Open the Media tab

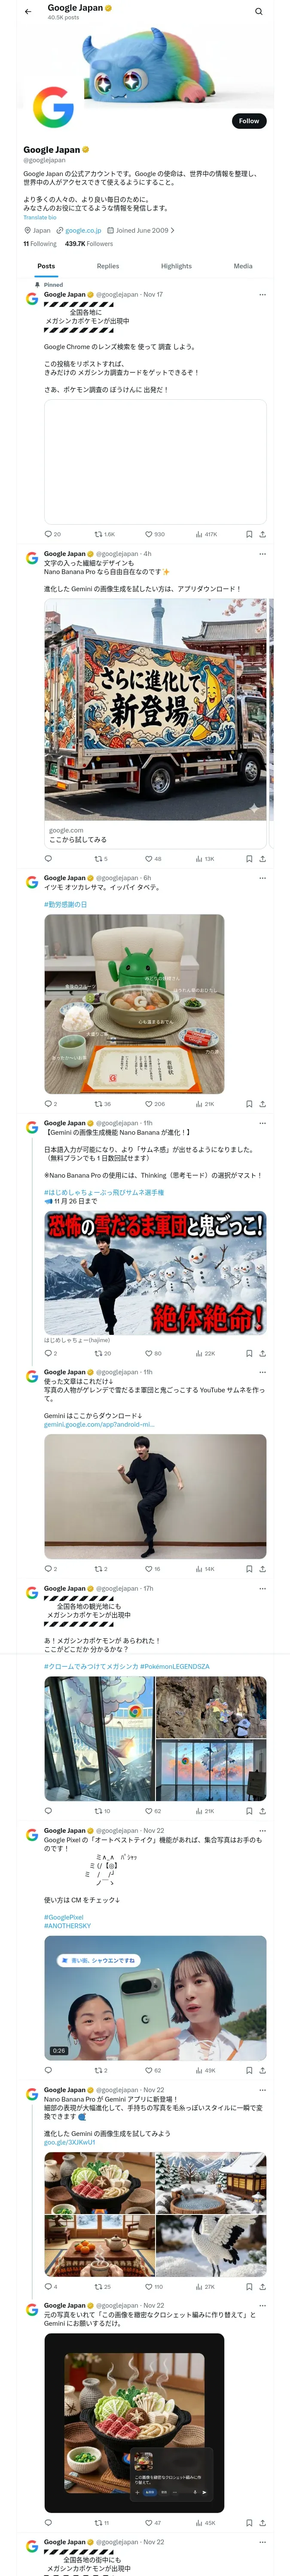[243, 266]
